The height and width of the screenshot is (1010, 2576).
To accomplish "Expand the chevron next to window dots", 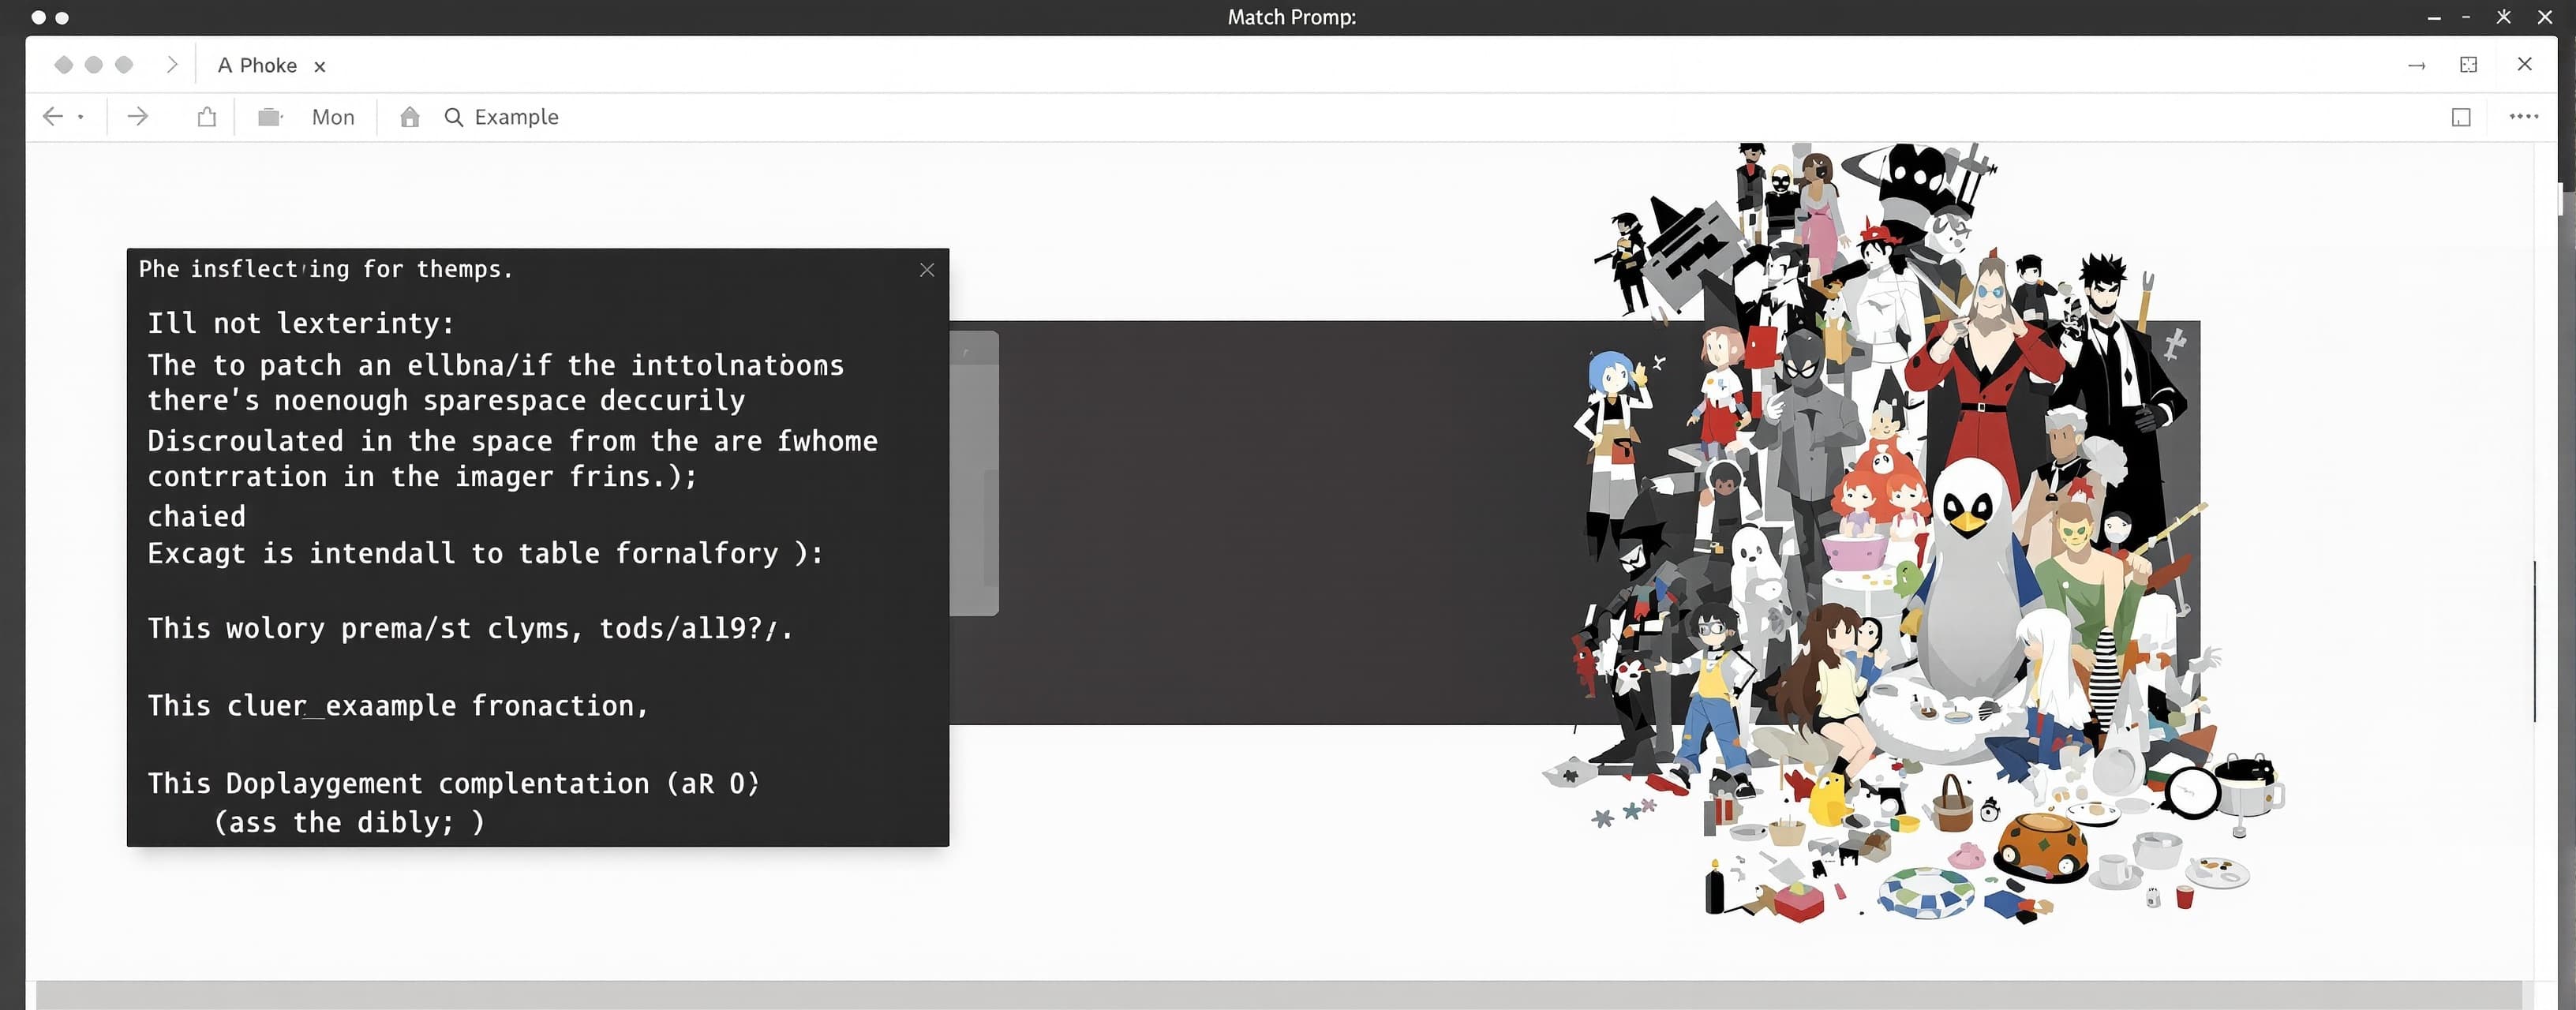I will click(x=172, y=64).
